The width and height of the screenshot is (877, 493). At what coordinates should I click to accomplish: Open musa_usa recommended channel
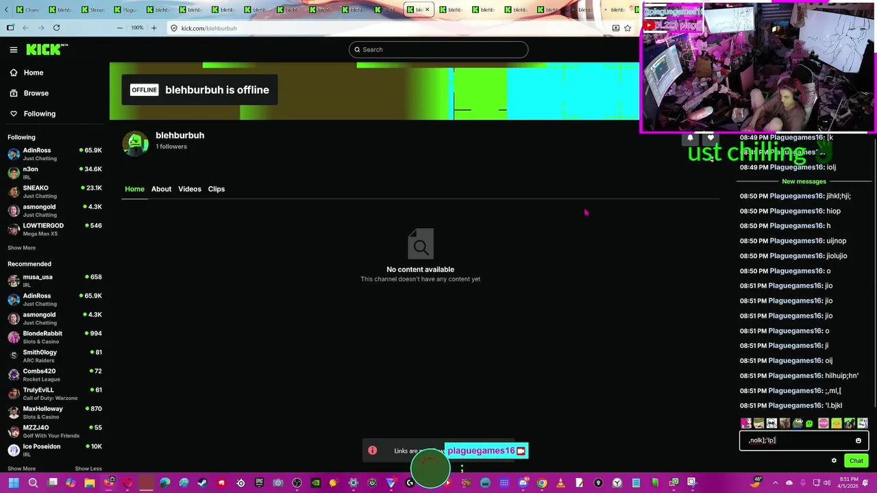(x=55, y=281)
